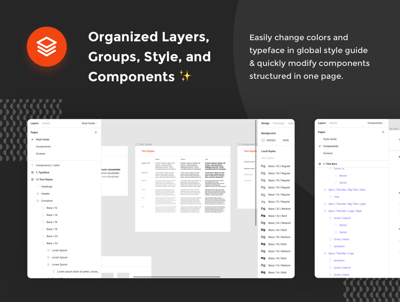Select first Lorem Ipsum layer row
The image size is (400, 302).
pos(64,251)
